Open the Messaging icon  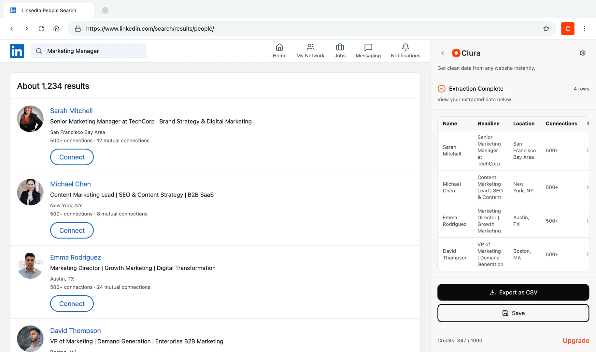click(x=368, y=51)
